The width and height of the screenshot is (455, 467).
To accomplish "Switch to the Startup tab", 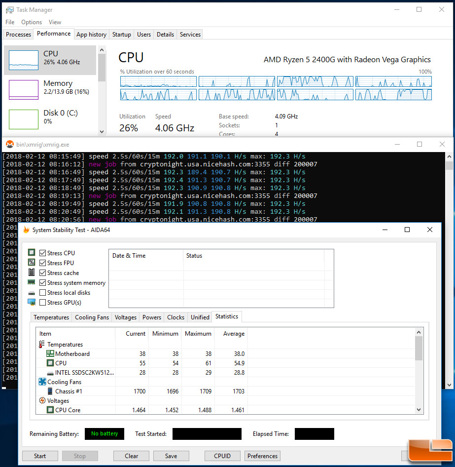I will (122, 34).
